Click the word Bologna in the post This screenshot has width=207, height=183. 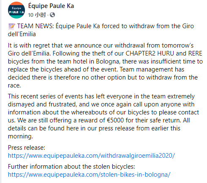click(x=108, y=61)
